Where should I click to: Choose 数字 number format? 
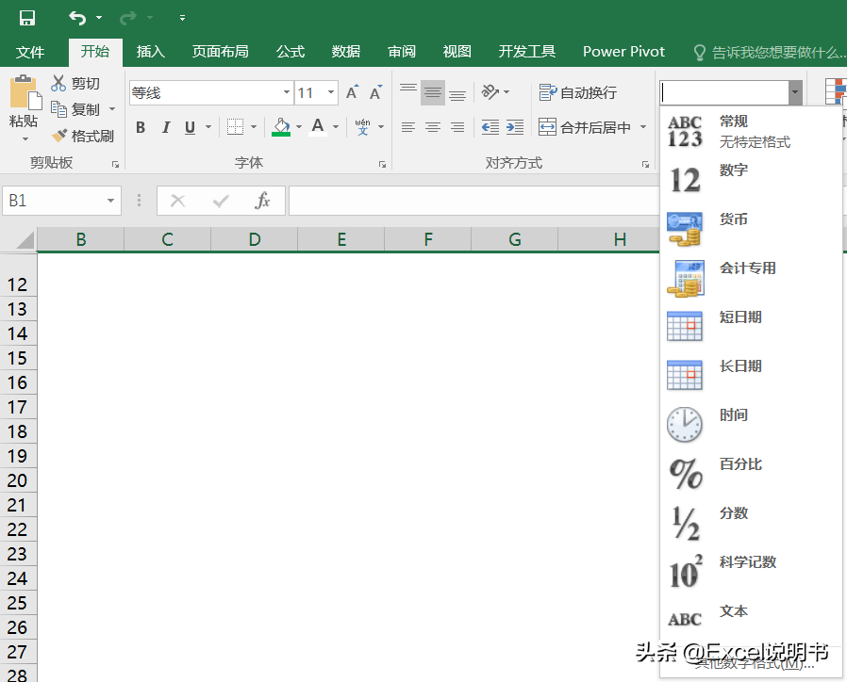(x=751, y=180)
